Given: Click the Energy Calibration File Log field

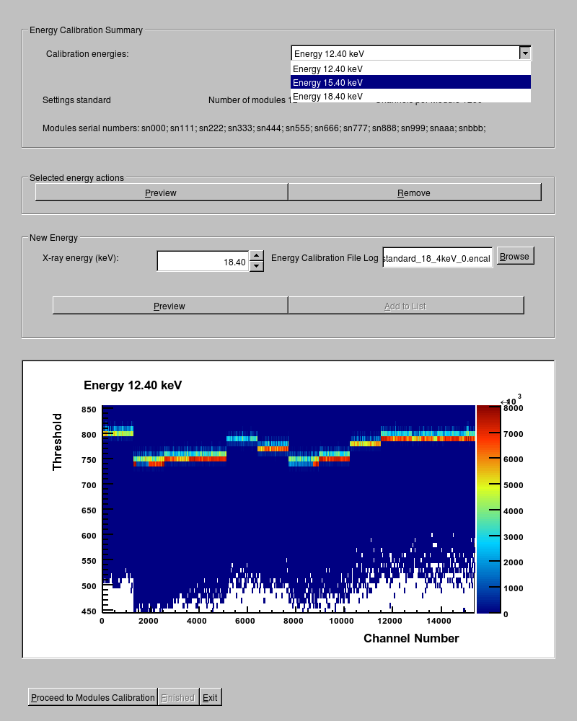Looking at the screenshot, I should coord(437,258).
